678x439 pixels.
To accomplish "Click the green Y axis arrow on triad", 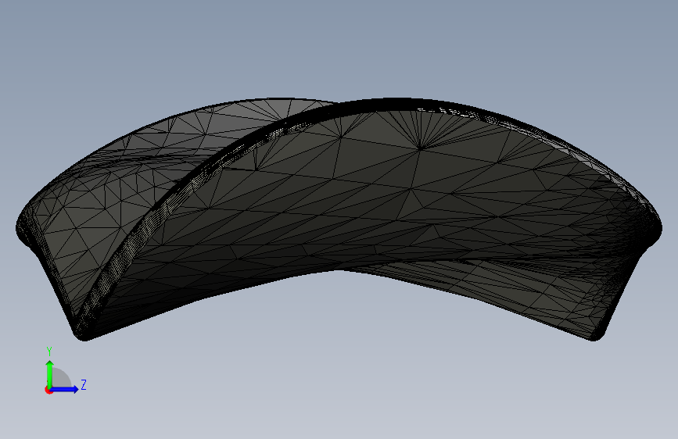I will click(x=50, y=374).
